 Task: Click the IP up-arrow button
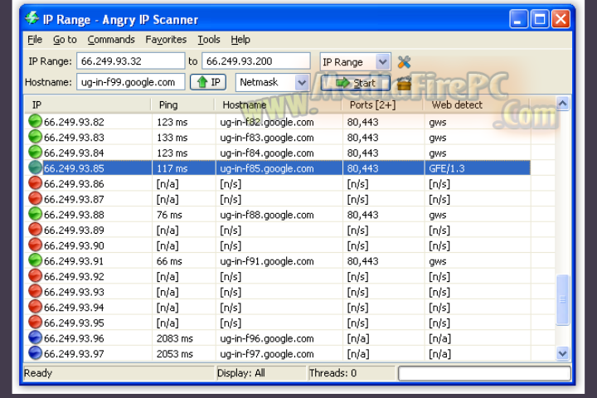tap(208, 82)
